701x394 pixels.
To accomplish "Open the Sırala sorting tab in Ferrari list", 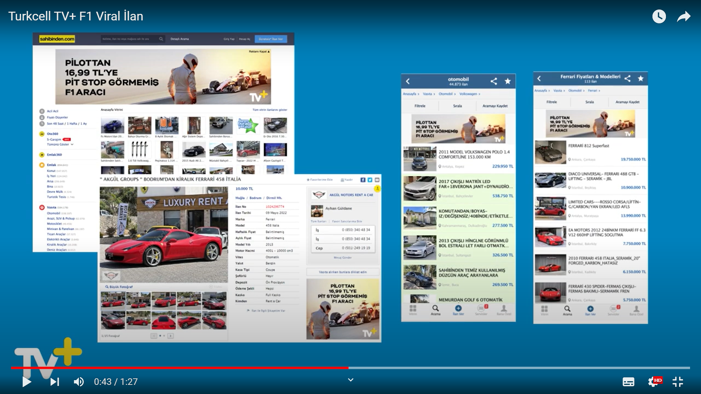I will pos(589,102).
